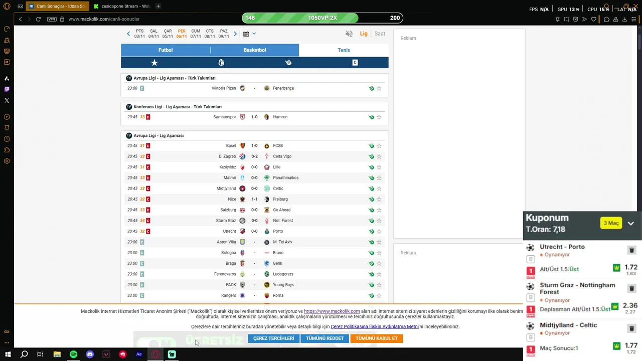Open Discord from the taskbar
642x361 pixels.
[x=90, y=354]
